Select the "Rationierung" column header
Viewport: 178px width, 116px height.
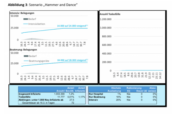tap(134, 88)
